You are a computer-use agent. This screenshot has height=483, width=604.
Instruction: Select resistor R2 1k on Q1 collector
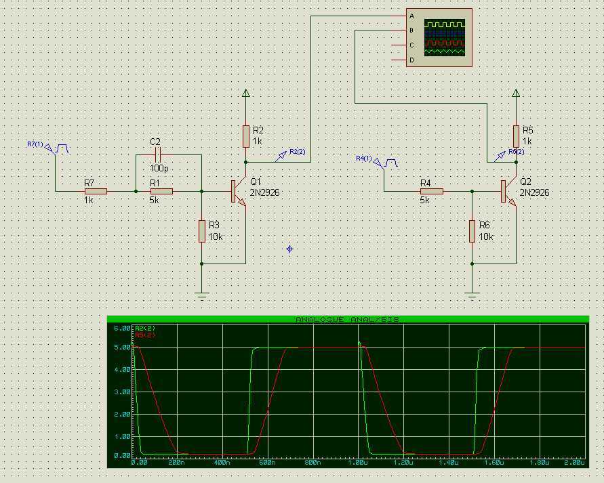(x=246, y=136)
